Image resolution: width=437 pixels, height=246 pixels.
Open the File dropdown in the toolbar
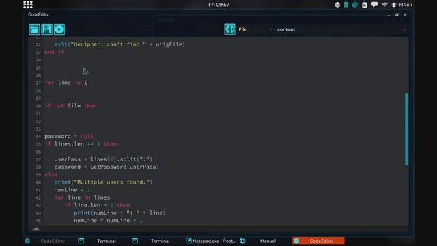pyautogui.click(x=255, y=29)
